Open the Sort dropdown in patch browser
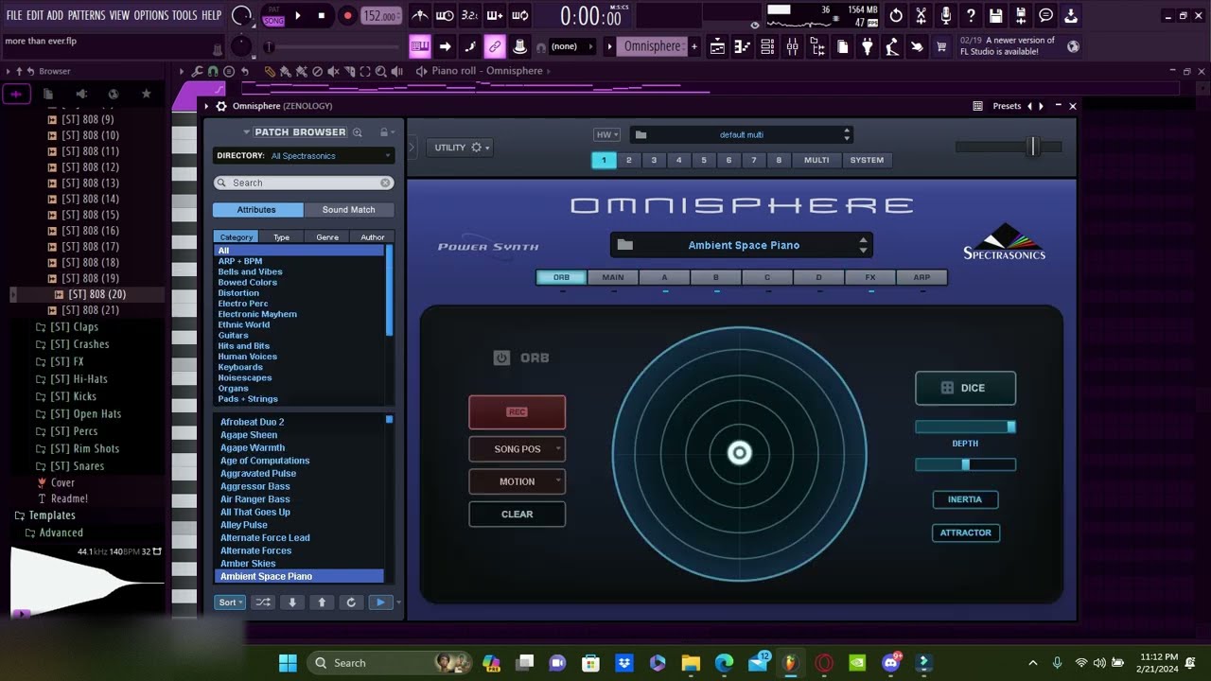 pos(230,602)
